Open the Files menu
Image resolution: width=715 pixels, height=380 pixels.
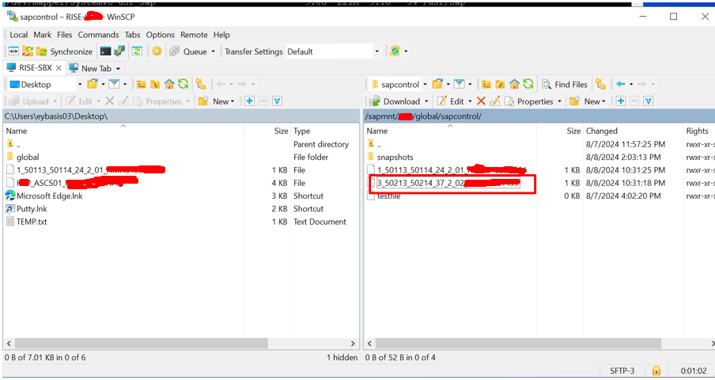point(64,35)
